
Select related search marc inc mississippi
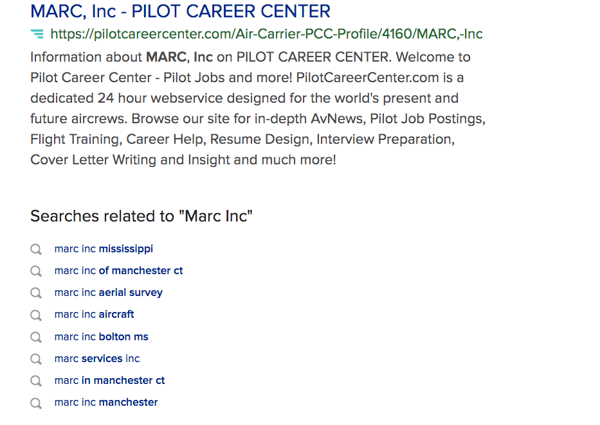point(104,249)
